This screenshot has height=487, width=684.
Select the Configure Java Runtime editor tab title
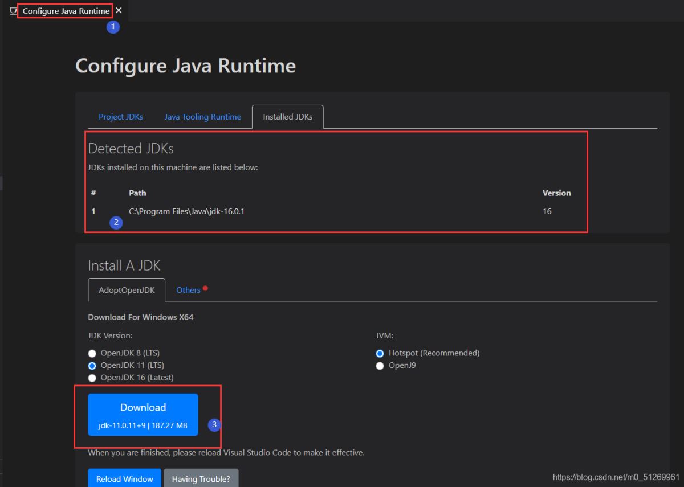66,11
